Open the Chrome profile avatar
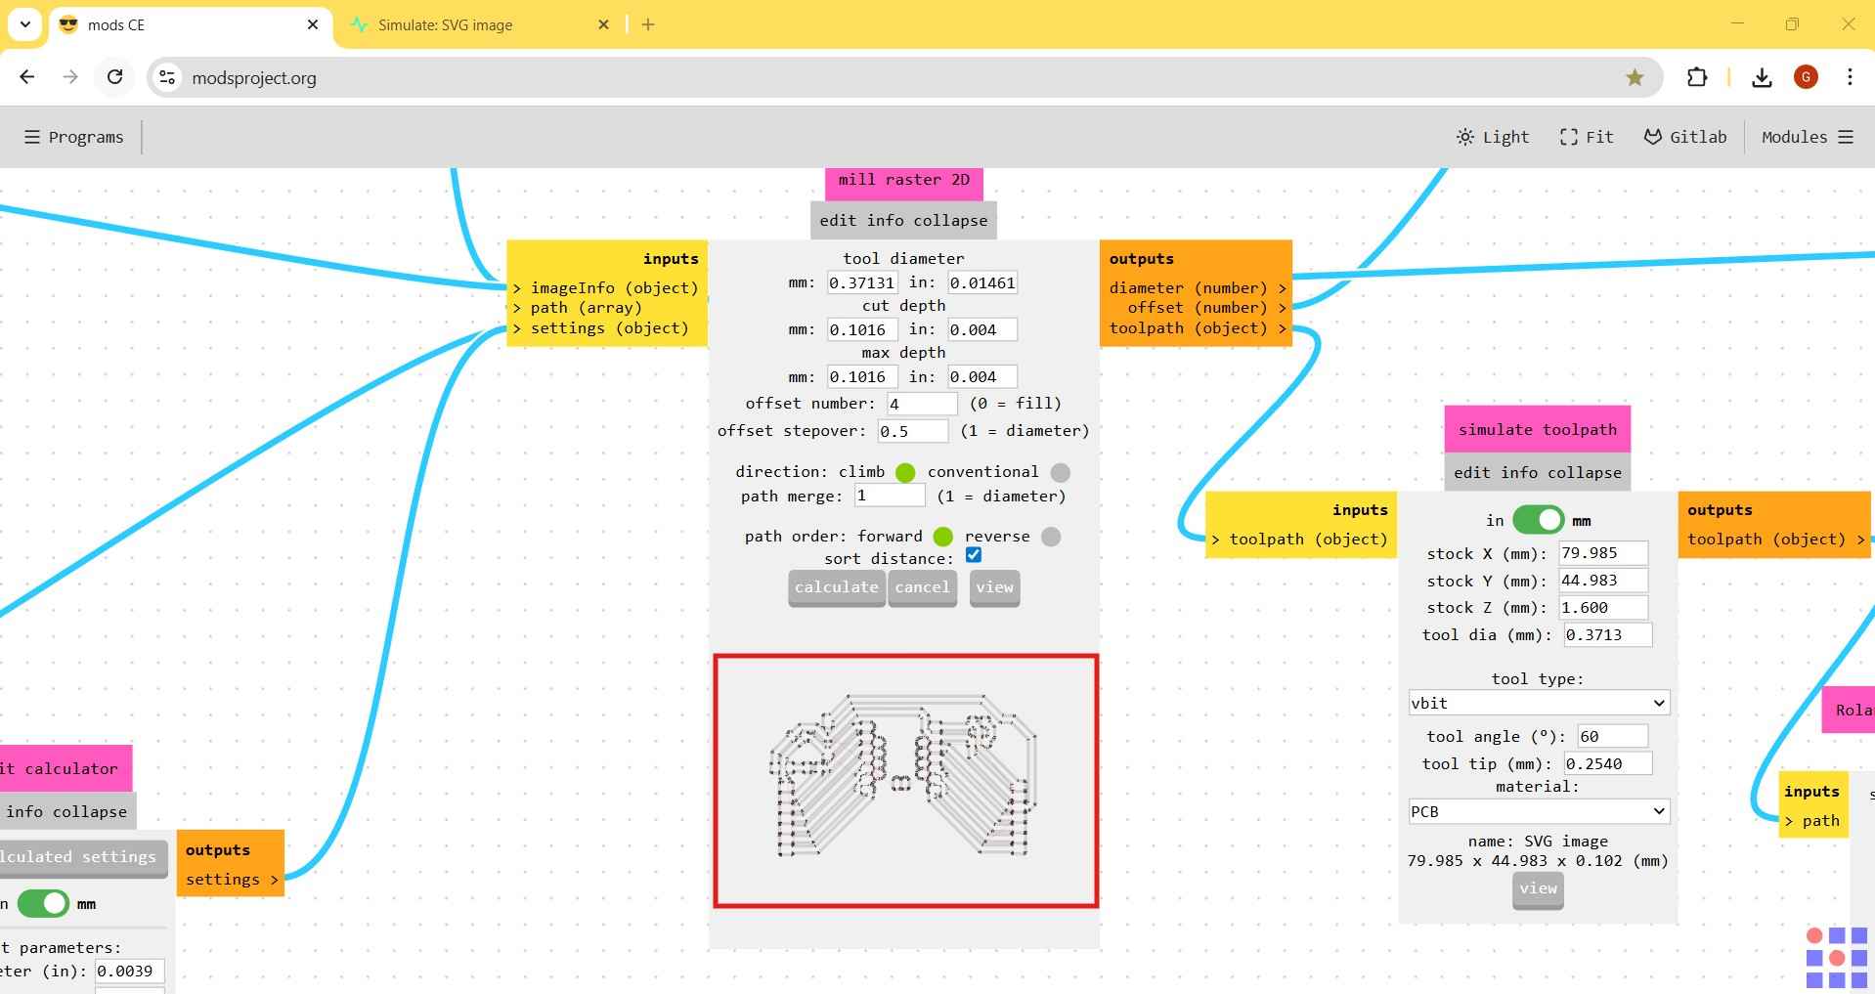Image resolution: width=1875 pixels, height=994 pixels. [x=1806, y=77]
